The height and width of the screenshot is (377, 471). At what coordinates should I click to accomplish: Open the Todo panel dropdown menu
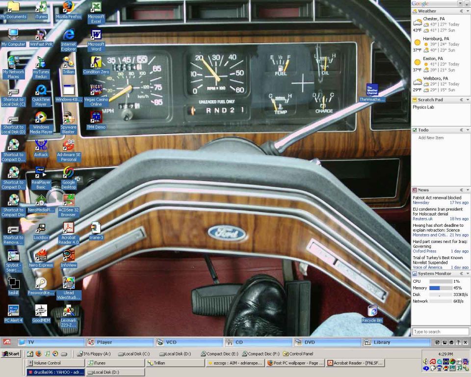tap(468, 130)
